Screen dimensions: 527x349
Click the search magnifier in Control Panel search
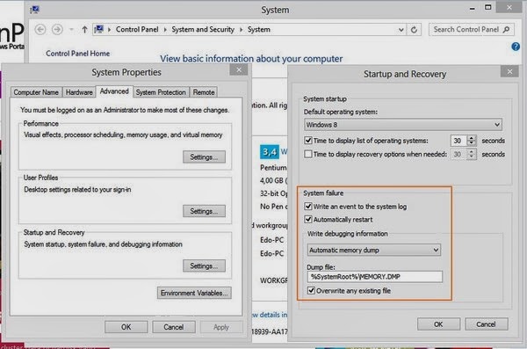[506, 30]
